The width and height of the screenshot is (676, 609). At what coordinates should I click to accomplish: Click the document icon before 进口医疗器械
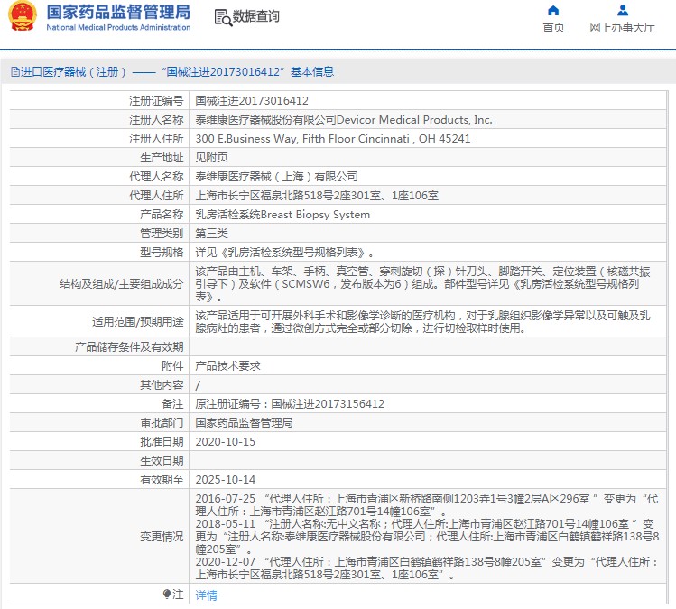14,72
